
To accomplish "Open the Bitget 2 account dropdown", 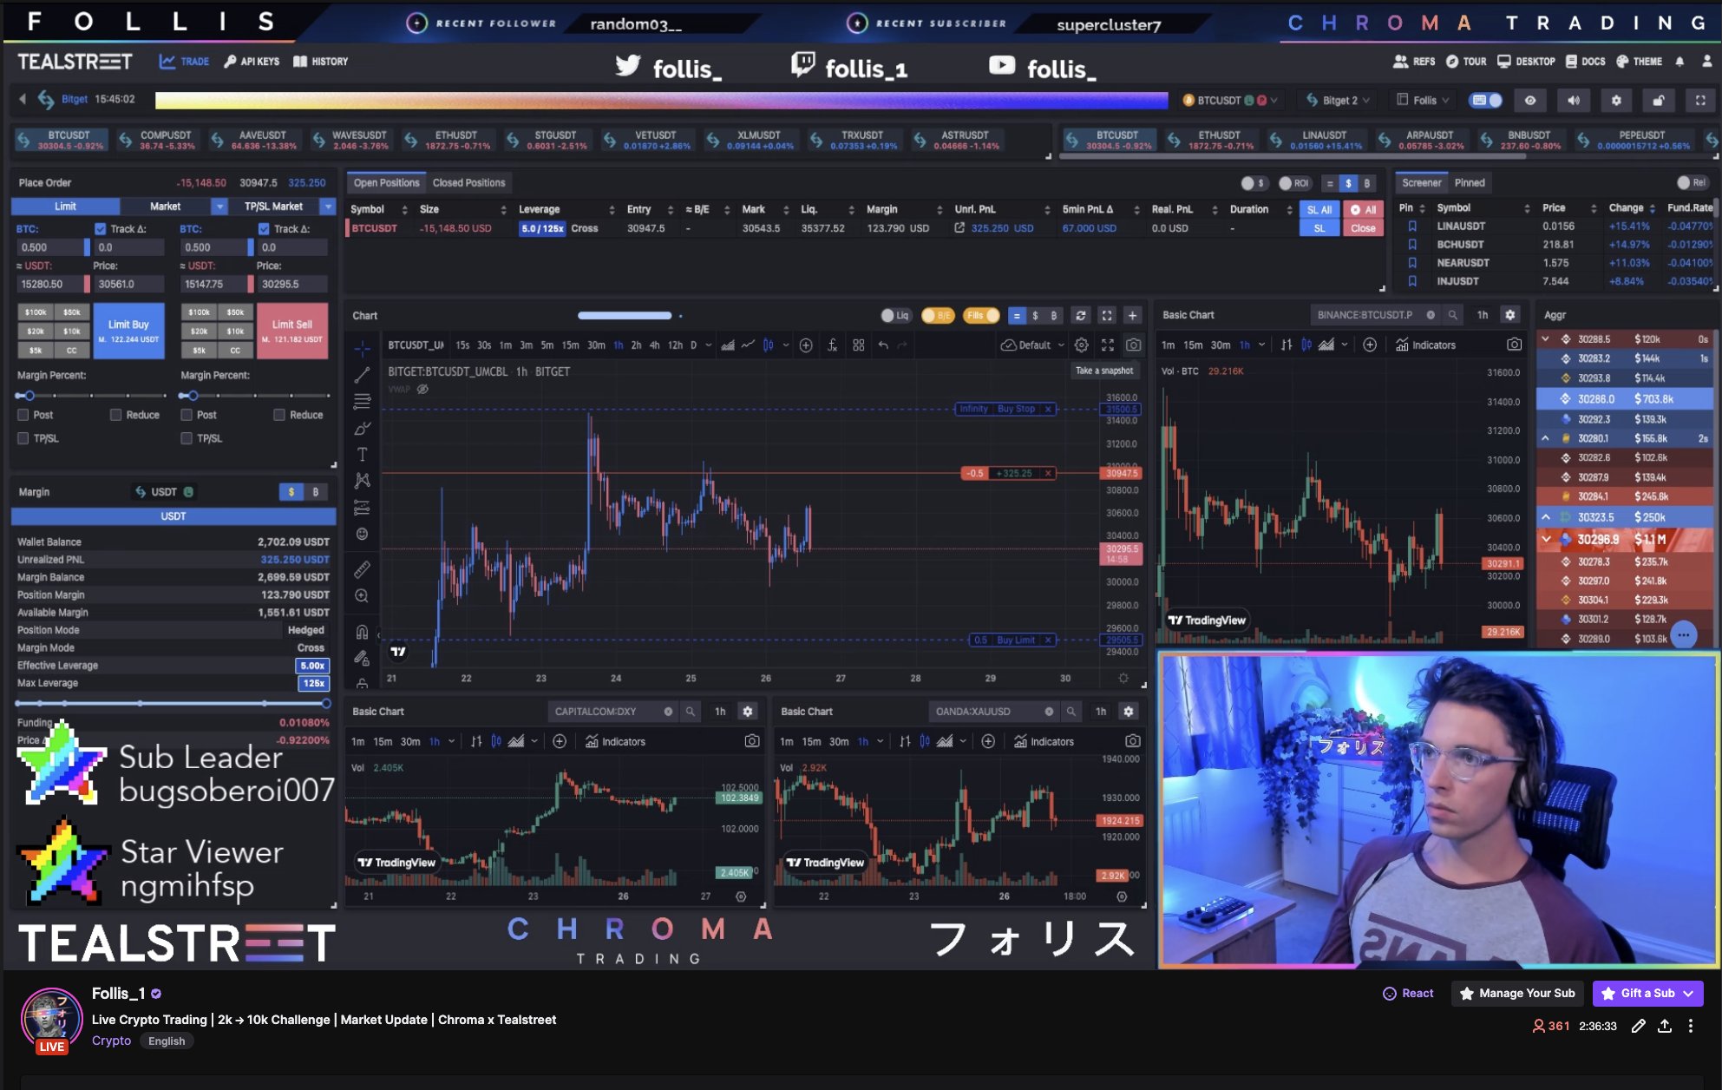I will point(1337,101).
